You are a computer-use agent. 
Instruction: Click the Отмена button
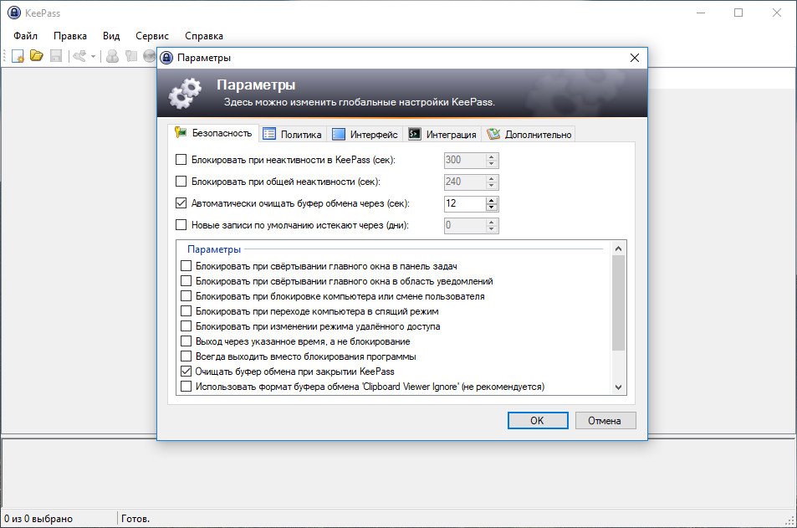click(605, 421)
